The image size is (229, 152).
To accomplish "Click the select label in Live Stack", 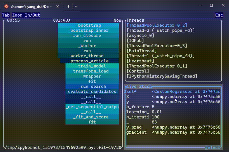I will pos(212,147).
